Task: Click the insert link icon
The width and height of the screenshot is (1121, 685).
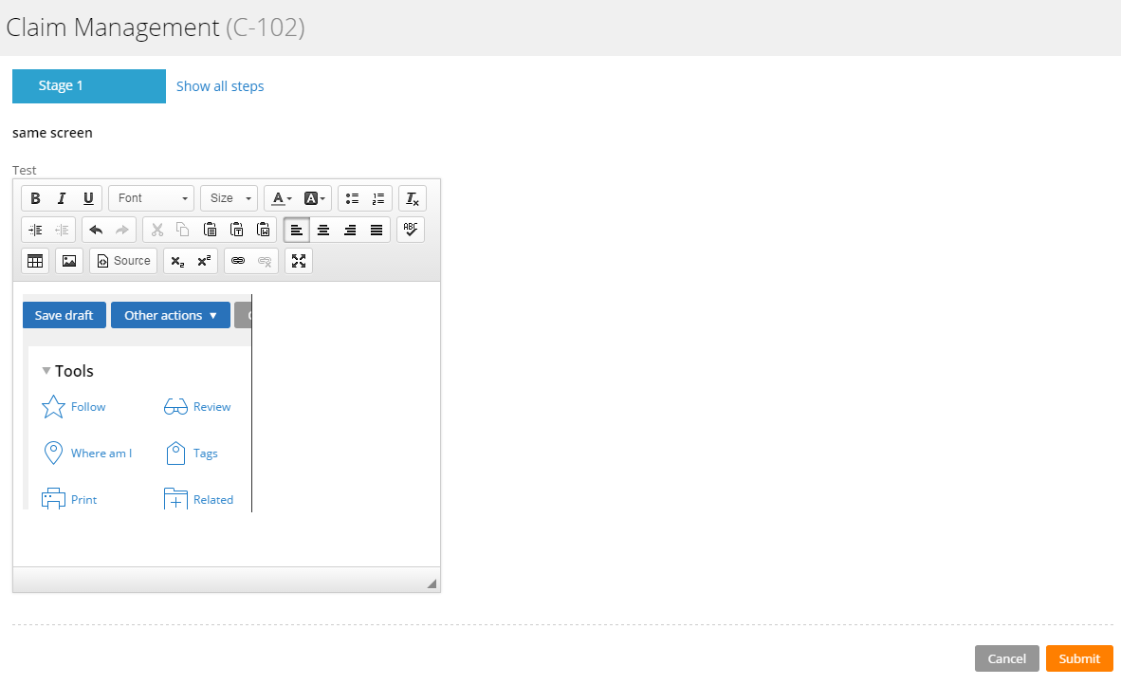Action: coord(238,261)
